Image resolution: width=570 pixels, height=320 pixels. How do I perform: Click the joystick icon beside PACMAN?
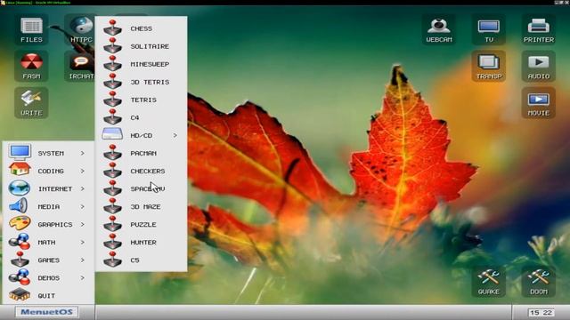coord(113,152)
